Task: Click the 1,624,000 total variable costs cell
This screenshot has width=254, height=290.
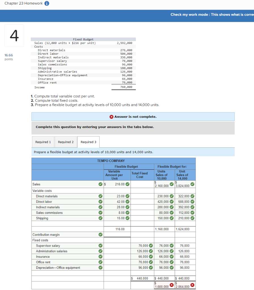Action: [185, 229]
